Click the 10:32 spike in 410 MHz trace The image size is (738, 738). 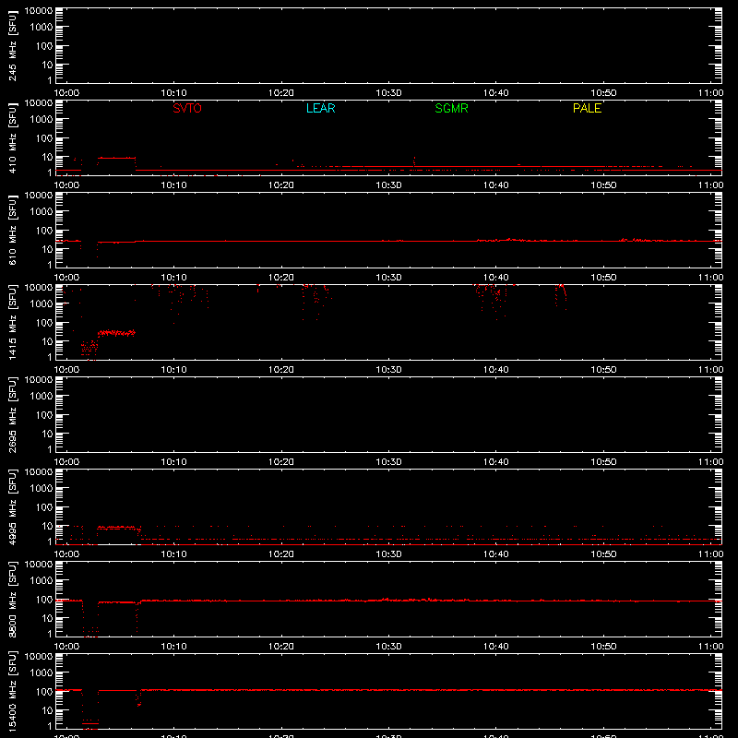414,162
